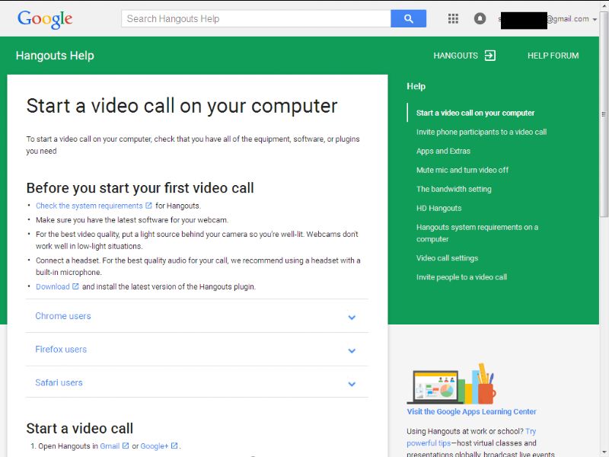
Task: Select Start a video call on your computer
Action: click(x=475, y=113)
